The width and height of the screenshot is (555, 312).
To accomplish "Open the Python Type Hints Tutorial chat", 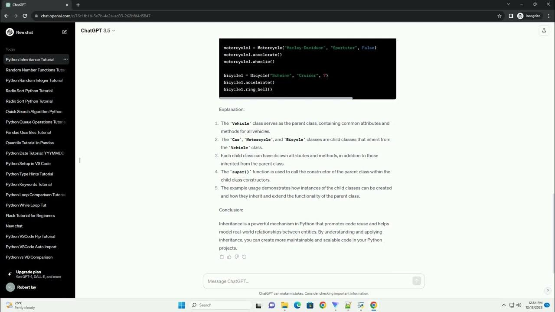I will (37, 174).
